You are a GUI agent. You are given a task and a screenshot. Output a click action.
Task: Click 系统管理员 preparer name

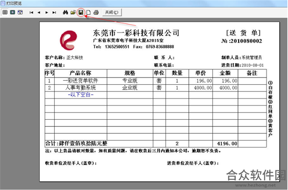click(x=252, y=58)
